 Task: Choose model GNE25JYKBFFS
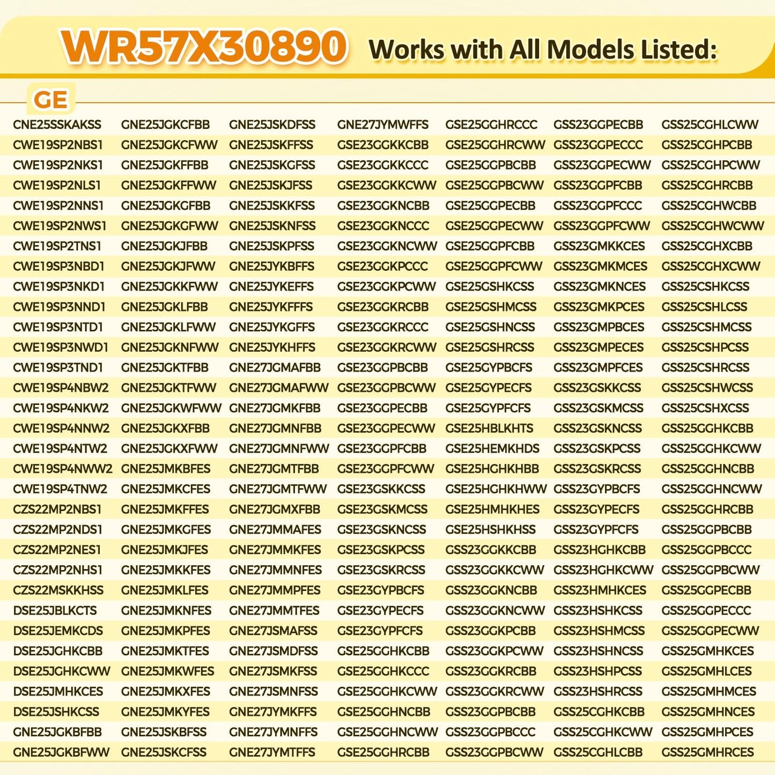tap(272, 267)
